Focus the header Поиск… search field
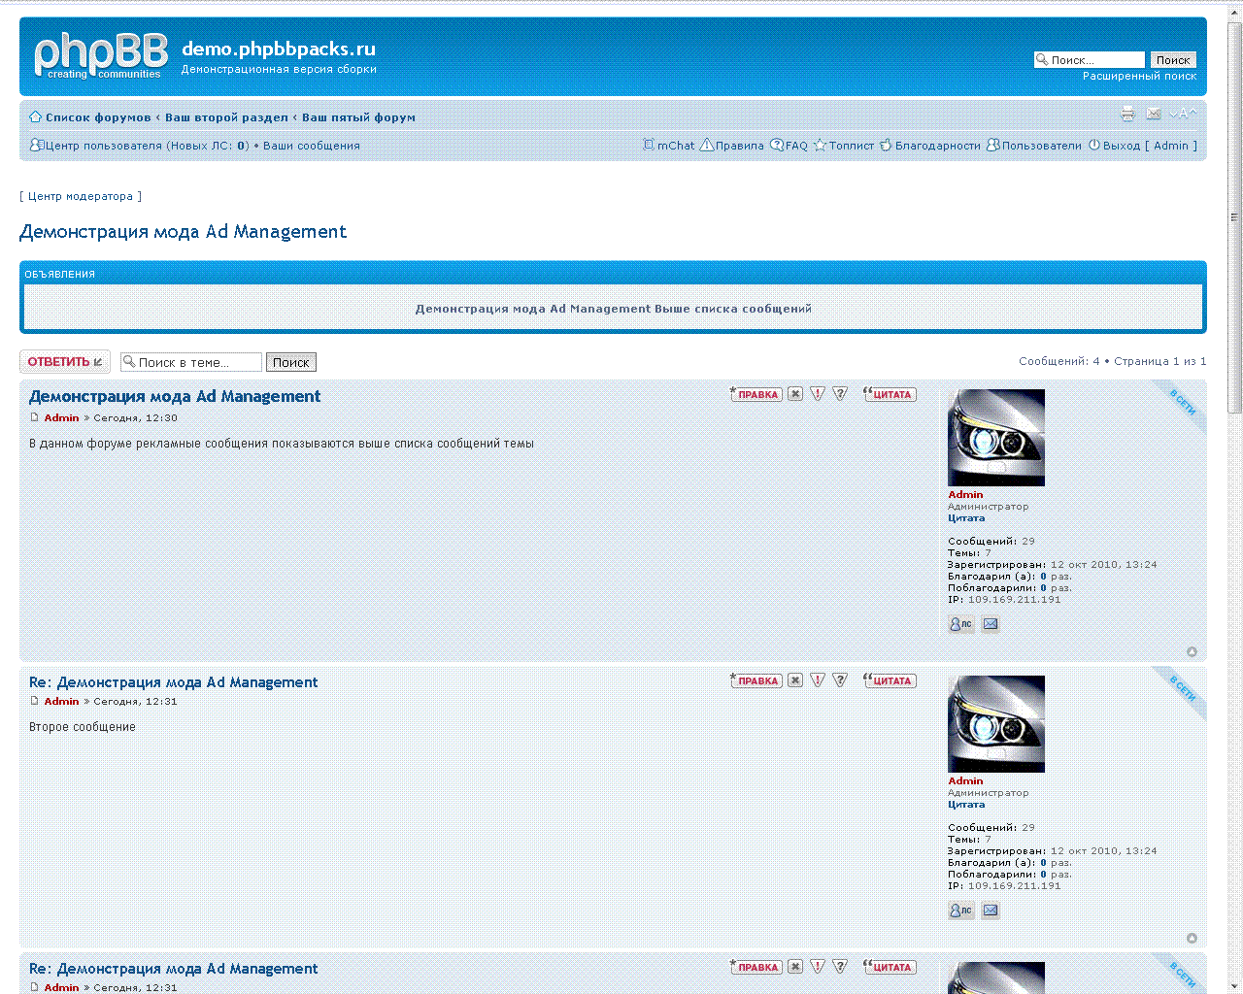Screen dimensions: 1243x994 pos(1090,60)
